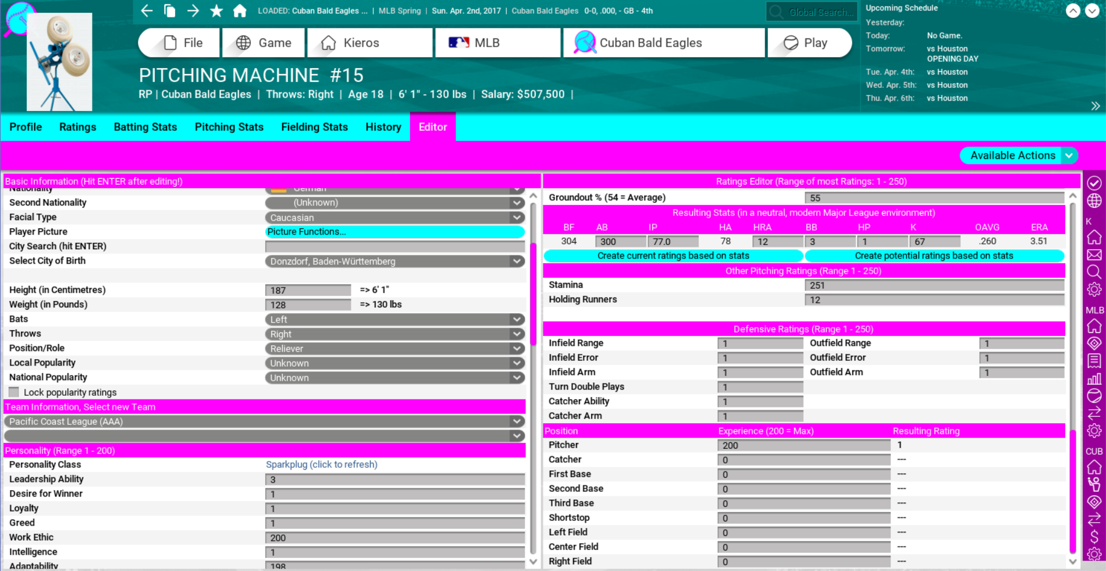Click the MLB section diamond icon
This screenshot has height=571, width=1106.
(1094, 343)
